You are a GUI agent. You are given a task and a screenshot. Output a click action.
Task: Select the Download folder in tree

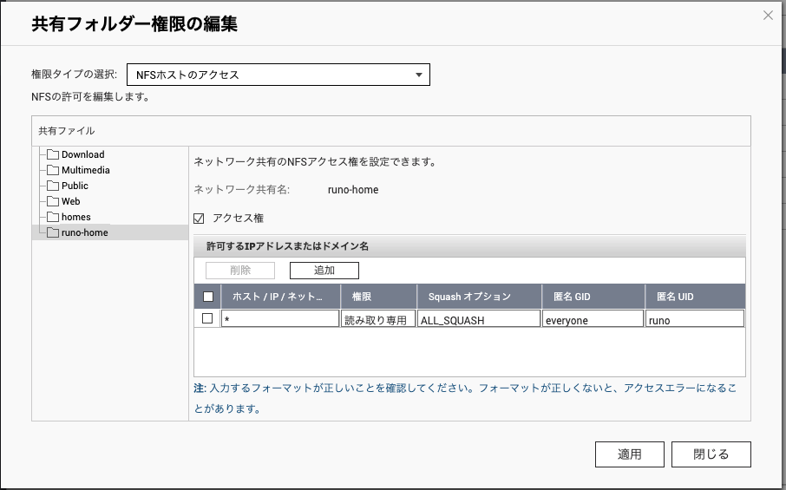(x=82, y=154)
